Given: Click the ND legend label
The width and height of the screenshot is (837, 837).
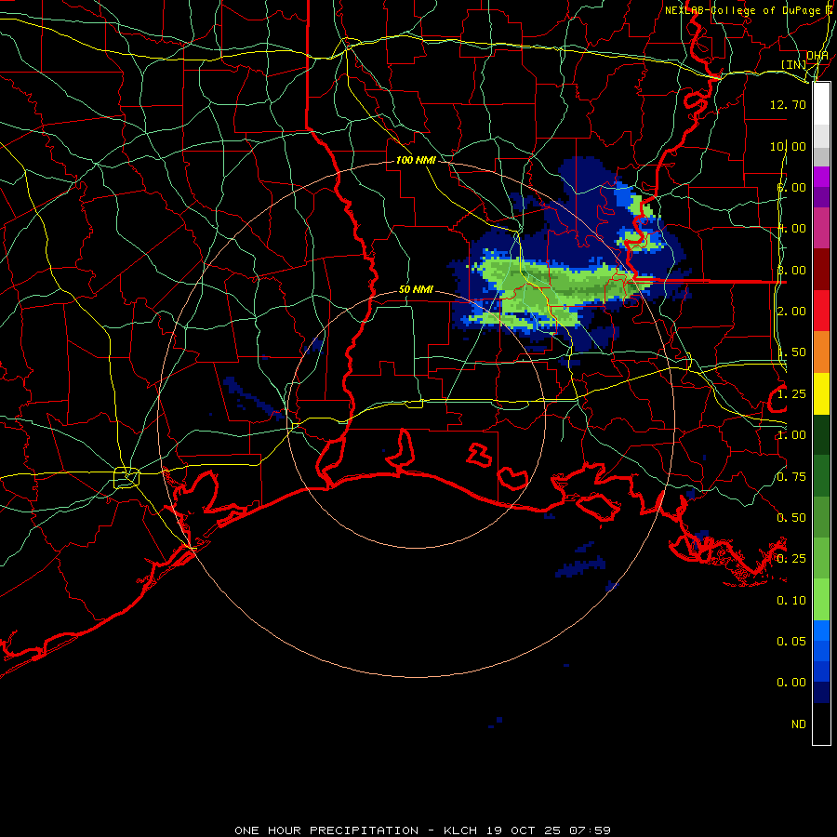Looking at the screenshot, I should [799, 724].
